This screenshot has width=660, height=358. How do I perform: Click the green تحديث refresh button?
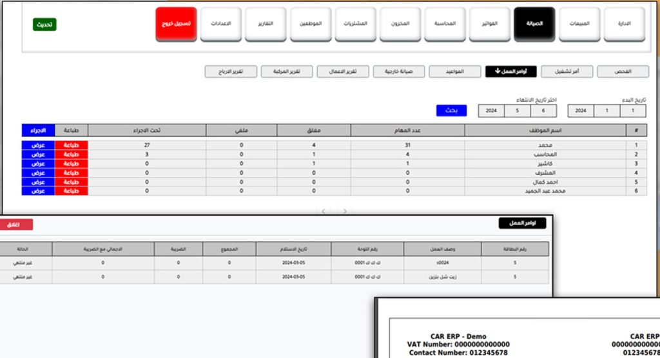pos(44,25)
